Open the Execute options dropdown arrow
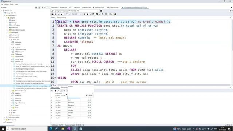 coord(90,14)
